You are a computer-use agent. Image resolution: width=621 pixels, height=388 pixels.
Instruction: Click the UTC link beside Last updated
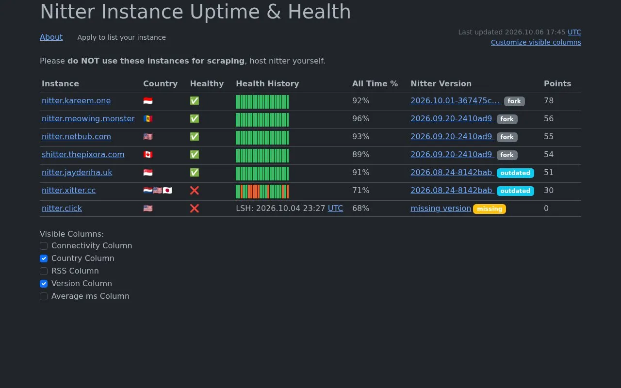[574, 32]
